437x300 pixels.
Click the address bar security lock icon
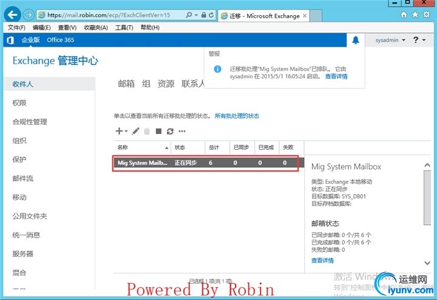click(204, 15)
